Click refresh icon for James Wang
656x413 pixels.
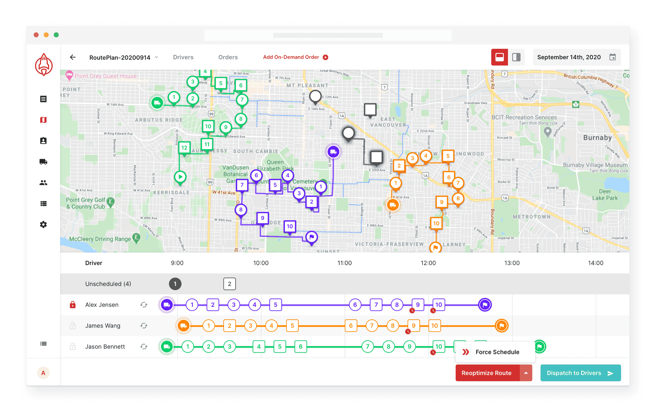click(x=144, y=326)
